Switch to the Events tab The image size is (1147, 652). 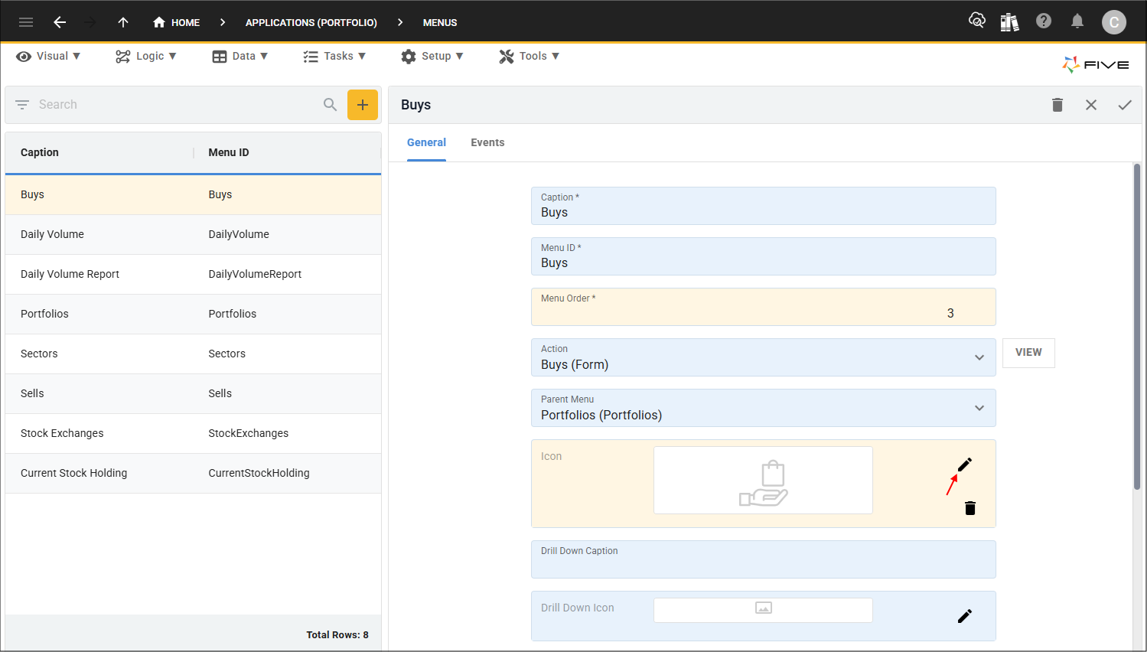pyautogui.click(x=487, y=142)
